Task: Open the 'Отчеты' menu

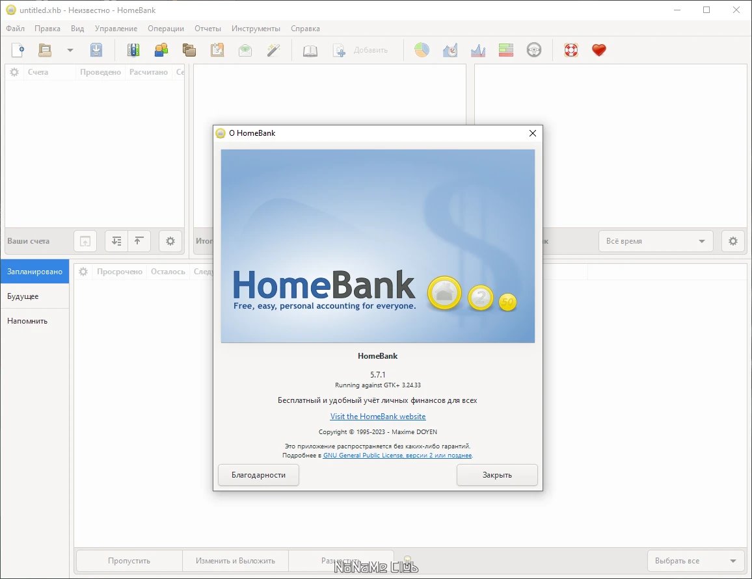Action: [x=208, y=28]
